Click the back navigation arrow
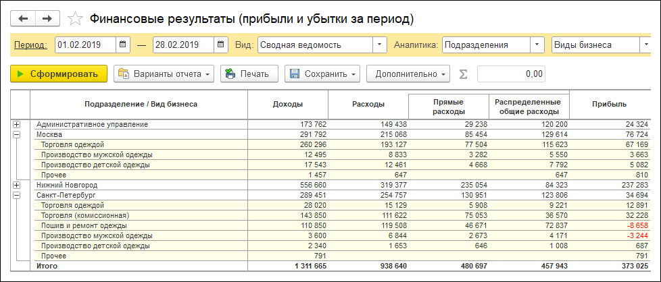 coord(24,18)
